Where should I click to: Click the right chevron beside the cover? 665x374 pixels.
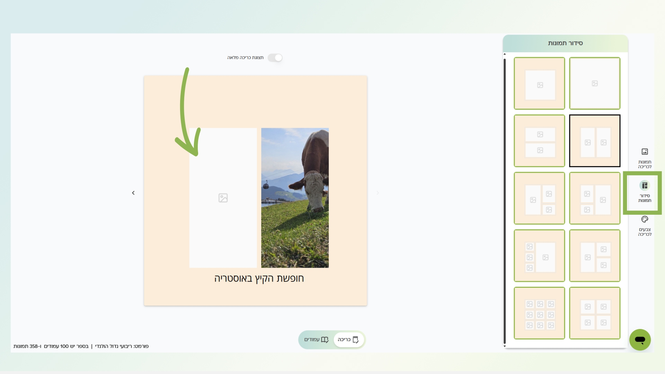(x=378, y=193)
